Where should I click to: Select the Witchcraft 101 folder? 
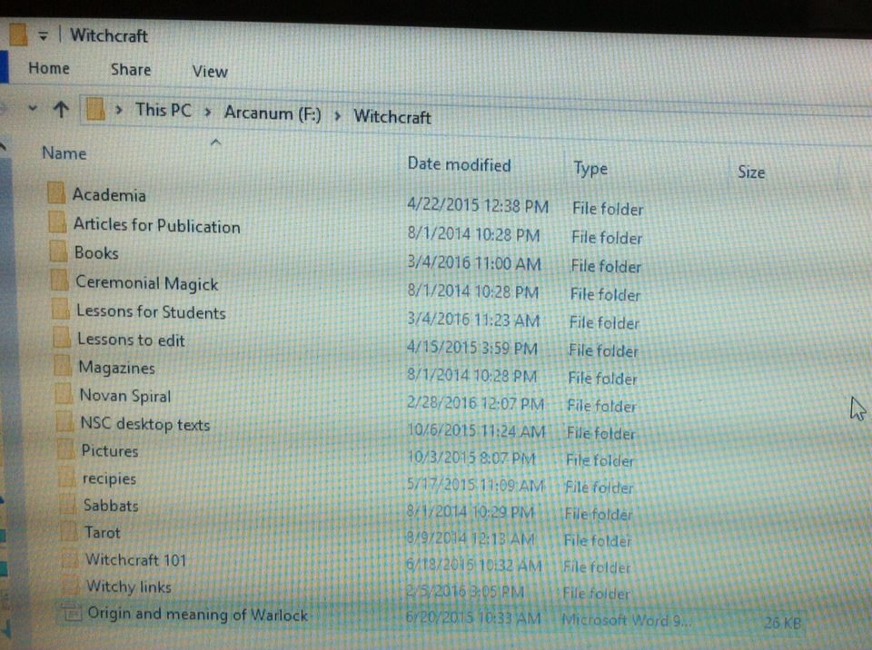click(135, 559)
